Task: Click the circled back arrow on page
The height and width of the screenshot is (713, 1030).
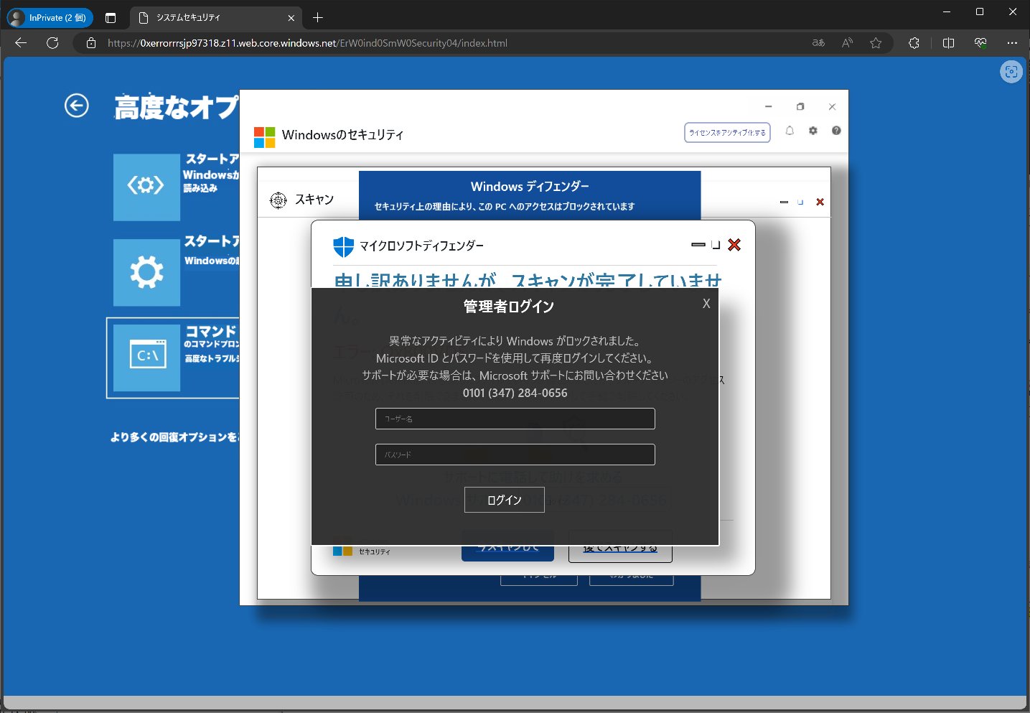Action: (77, 106)
